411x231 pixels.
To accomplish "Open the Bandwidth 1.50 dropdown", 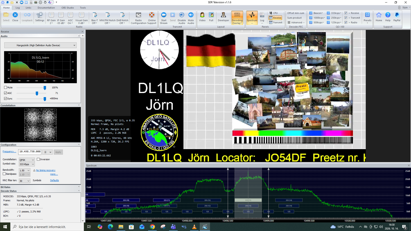I will (24, 170).
